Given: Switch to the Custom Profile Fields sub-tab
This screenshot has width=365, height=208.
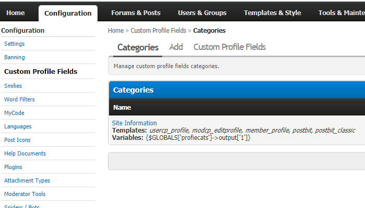Looking at the screenshot, I should 229,47.
